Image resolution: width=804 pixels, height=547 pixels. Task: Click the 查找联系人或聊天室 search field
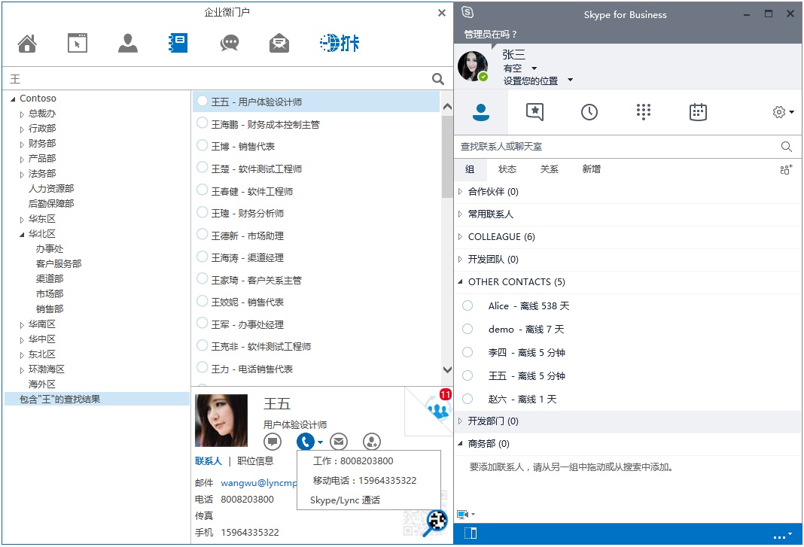[x=619, y=147]
